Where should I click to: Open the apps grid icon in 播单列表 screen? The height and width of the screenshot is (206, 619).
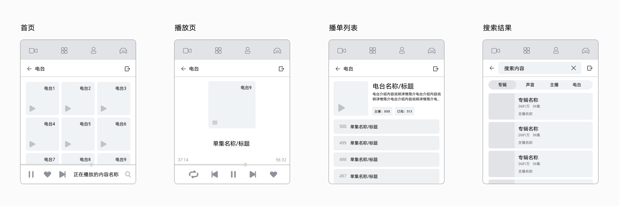coord(372,51)
